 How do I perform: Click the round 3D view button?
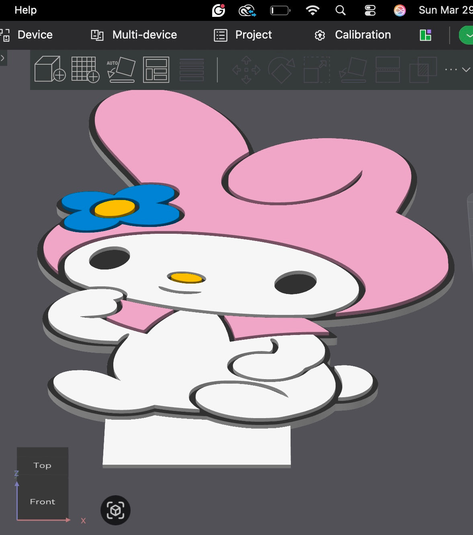[x=115, y=510]
